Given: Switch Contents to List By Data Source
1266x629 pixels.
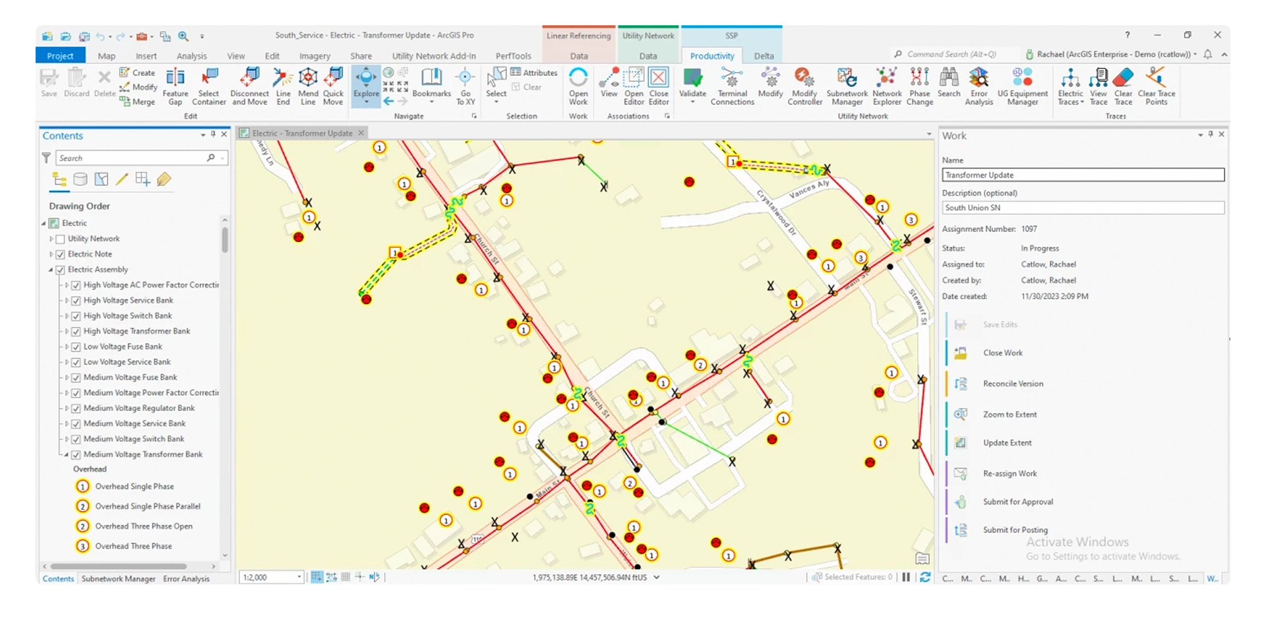Looking at the screenshot, I should pos(80,179).
